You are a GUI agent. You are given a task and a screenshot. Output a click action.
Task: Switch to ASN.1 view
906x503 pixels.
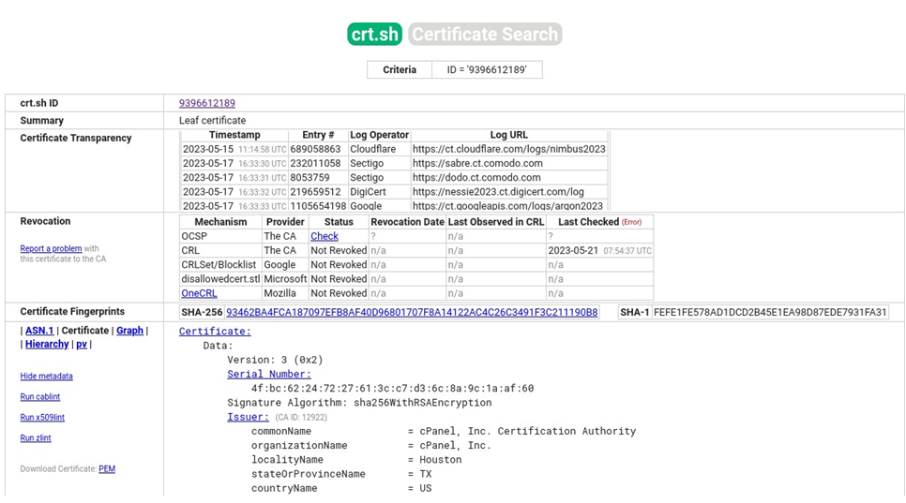tap(39, 331)
